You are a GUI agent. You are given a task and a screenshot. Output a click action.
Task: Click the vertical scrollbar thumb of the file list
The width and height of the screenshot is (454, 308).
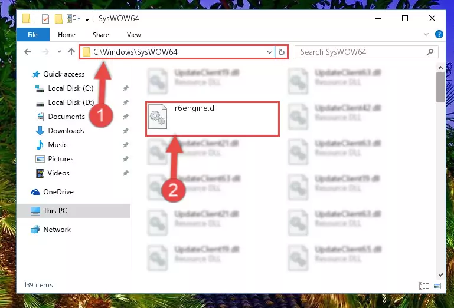coord(440,87)
